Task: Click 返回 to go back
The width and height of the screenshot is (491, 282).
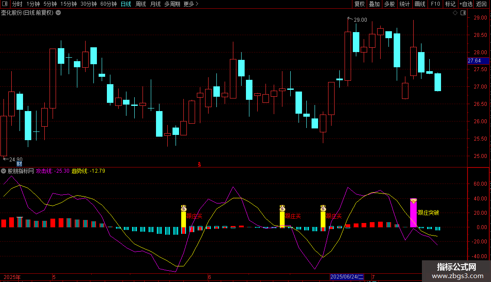Action: pyautogui.click(x=481, y=4)
